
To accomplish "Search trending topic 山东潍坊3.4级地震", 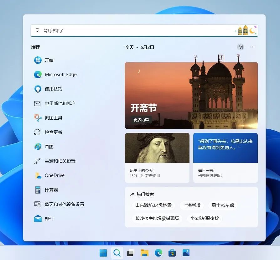I will (x=153, y=205).
